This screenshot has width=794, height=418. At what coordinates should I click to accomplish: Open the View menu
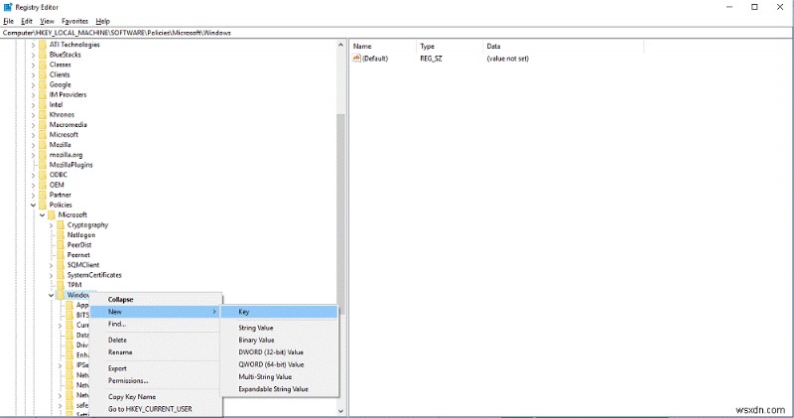coord(47,21)
